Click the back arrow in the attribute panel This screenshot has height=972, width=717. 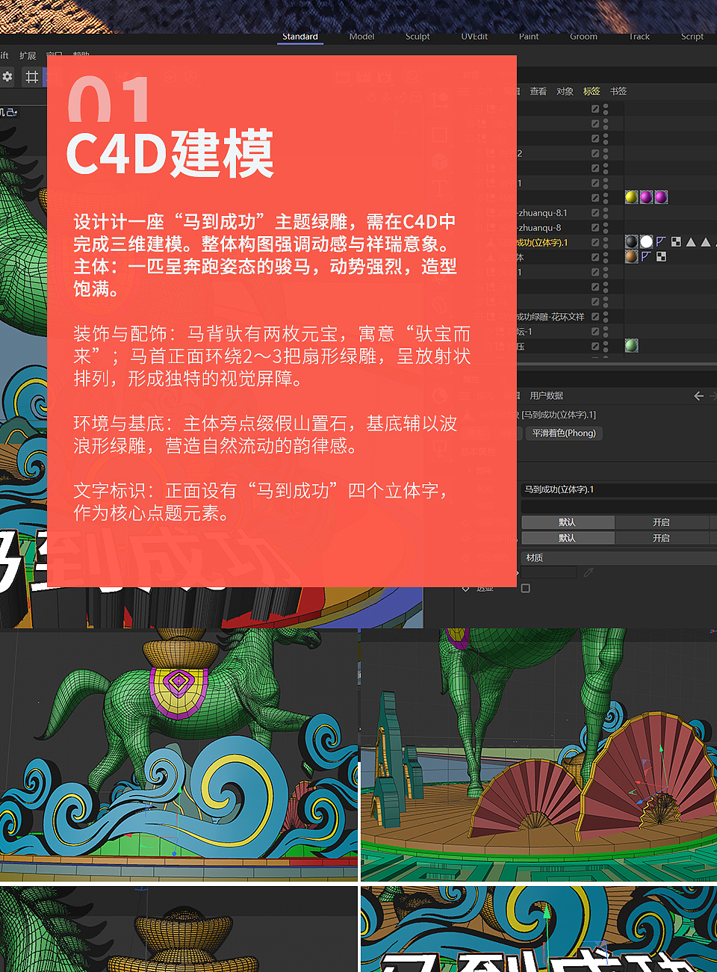(x=698, y=396)
